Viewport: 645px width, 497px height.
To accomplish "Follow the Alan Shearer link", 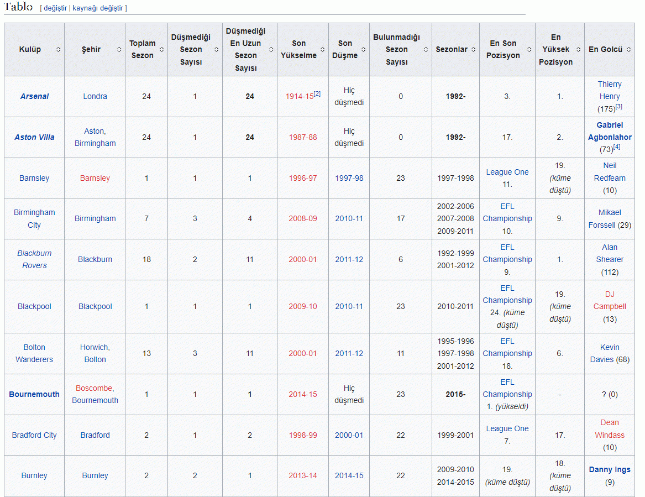I will 610,253.
